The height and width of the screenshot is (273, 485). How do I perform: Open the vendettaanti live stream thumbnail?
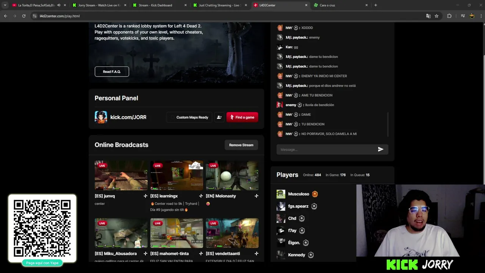tap(232, 233)
